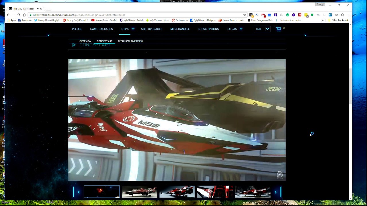Open the syfy88man Dailymotion bookmark

click(202, 20)
